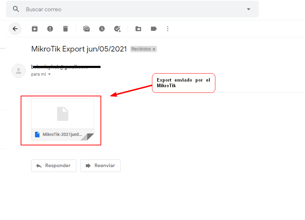Archive this email

35,29
